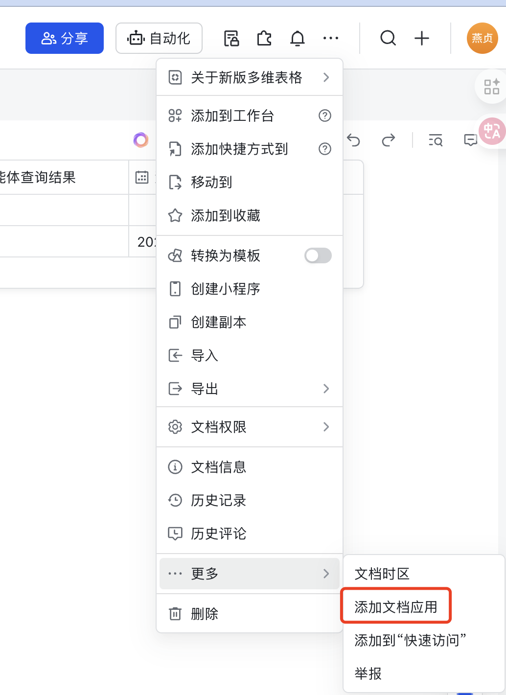The image size is (506, 695).
Task: Open the 更多 more submenu
Action: 250,574
